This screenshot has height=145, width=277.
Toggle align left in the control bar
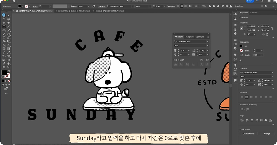(177, 6)
